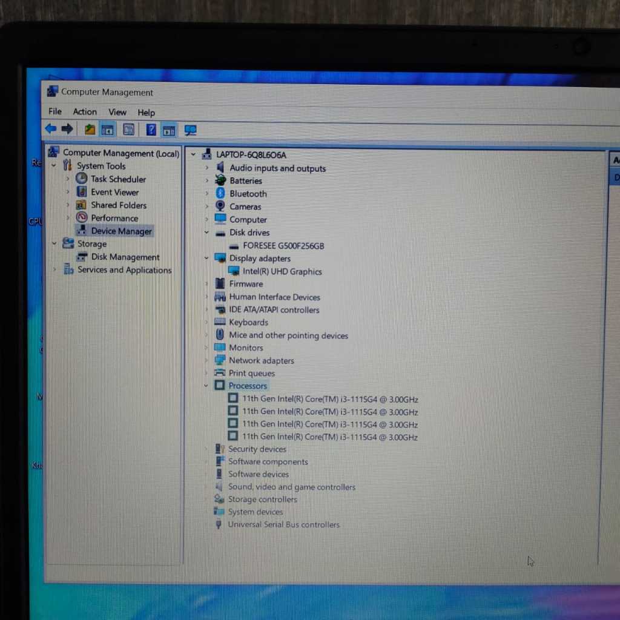Click Scan for hardware changes monitor icon
This screenshot has width=620, height=620.
tap(190, 131)
